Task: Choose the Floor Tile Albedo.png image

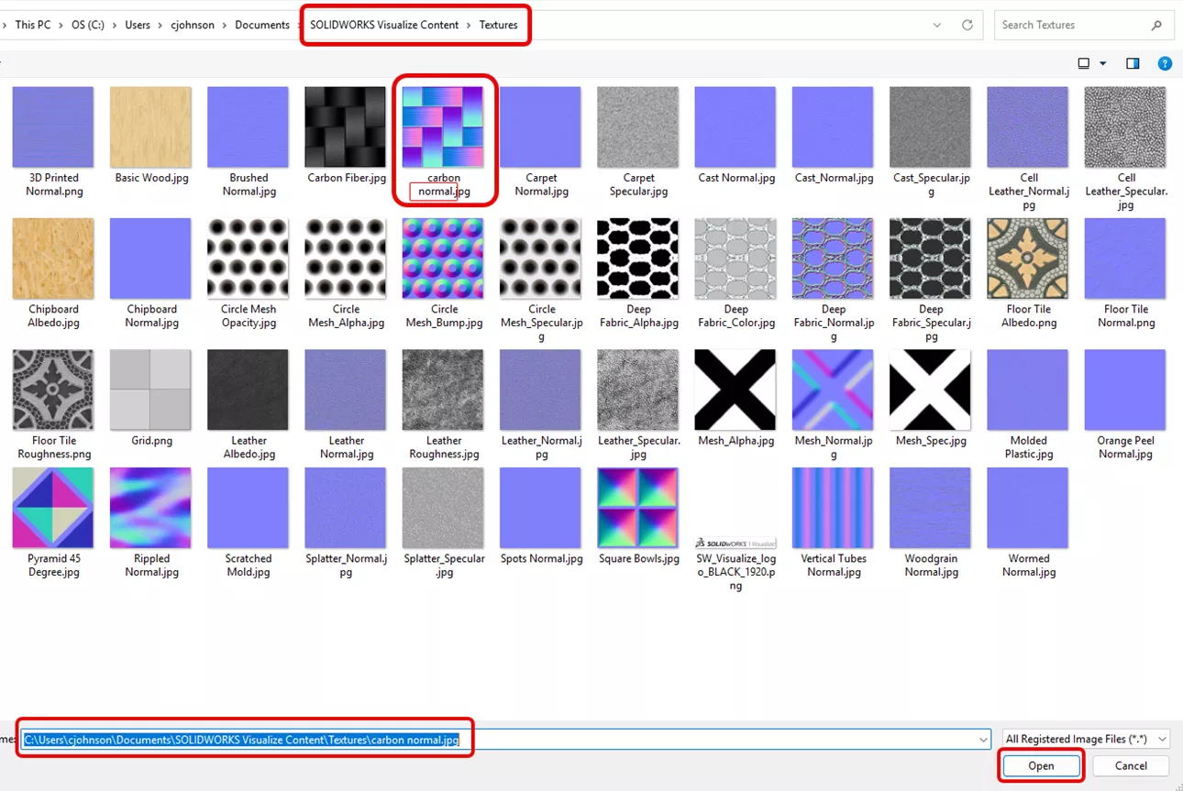Action: click(x=1028, y=258)
